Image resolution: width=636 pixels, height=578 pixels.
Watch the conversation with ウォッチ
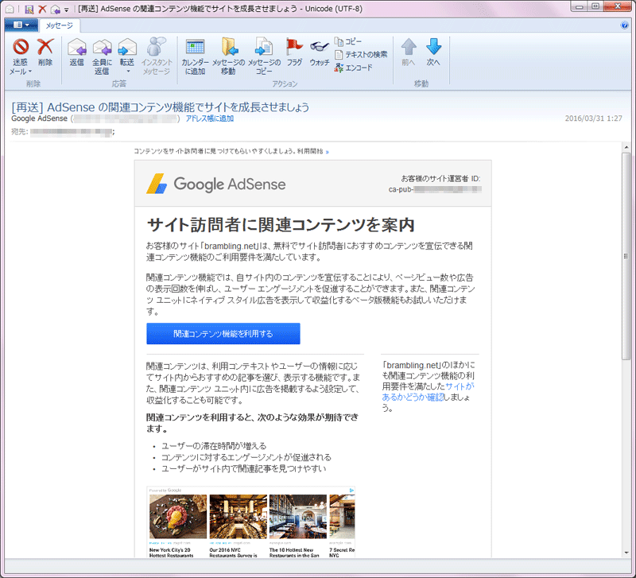point(320,52)
